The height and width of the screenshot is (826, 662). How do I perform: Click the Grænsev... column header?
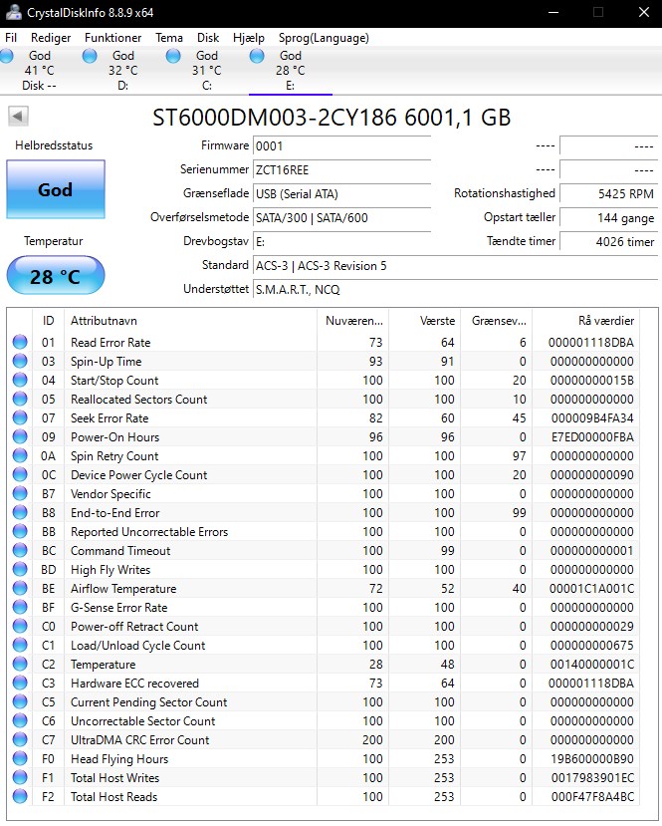click(x=496, y=320)
